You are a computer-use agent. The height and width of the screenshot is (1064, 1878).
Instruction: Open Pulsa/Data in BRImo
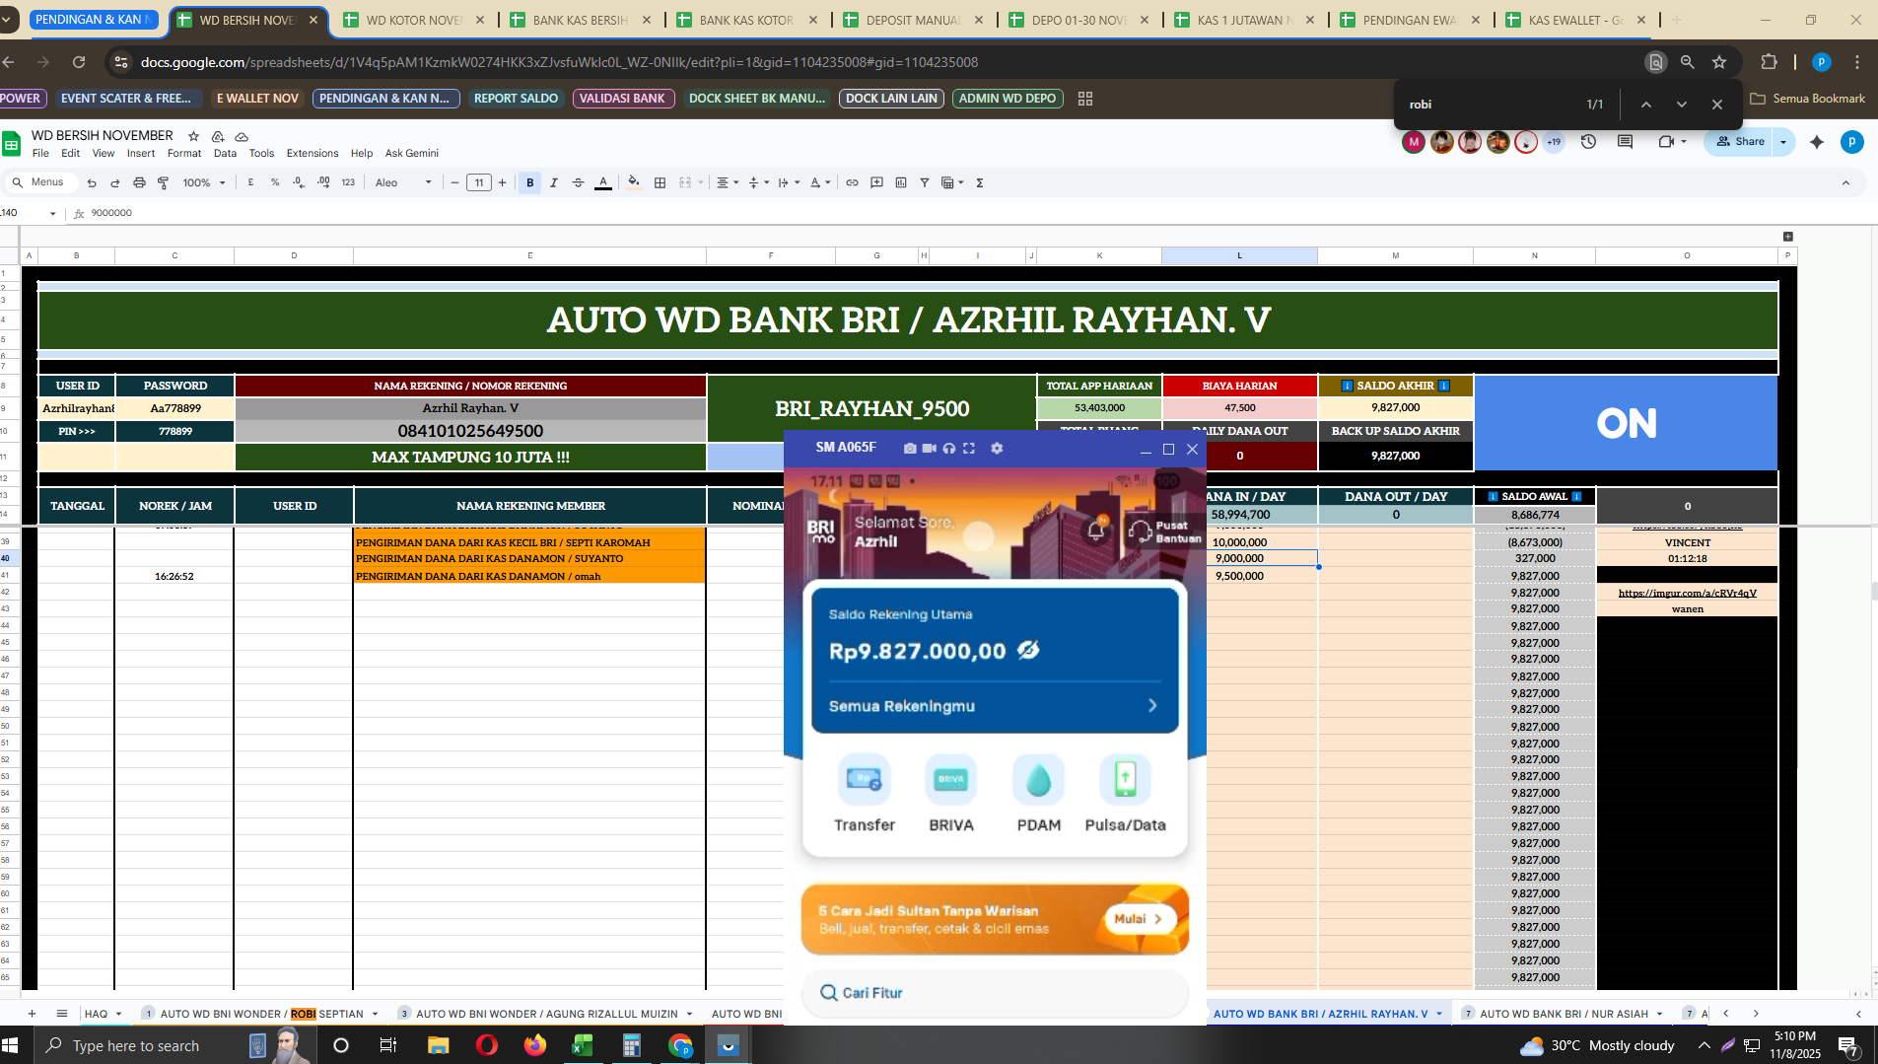pos(1125,795)
